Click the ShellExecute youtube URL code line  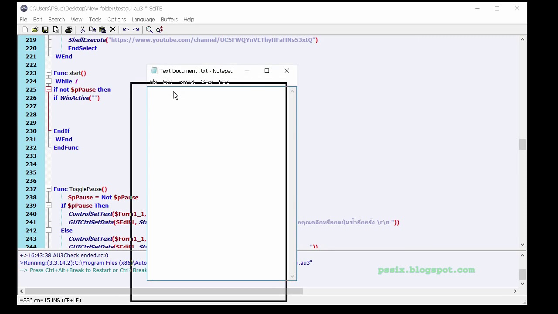[193, 40]
